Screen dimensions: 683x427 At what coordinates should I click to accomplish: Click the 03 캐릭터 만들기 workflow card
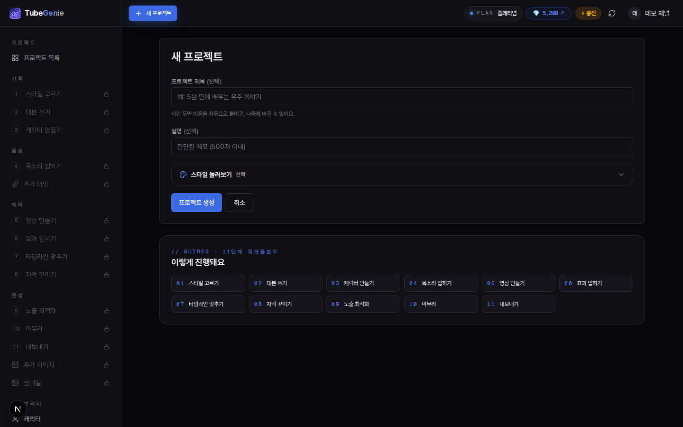363,283
